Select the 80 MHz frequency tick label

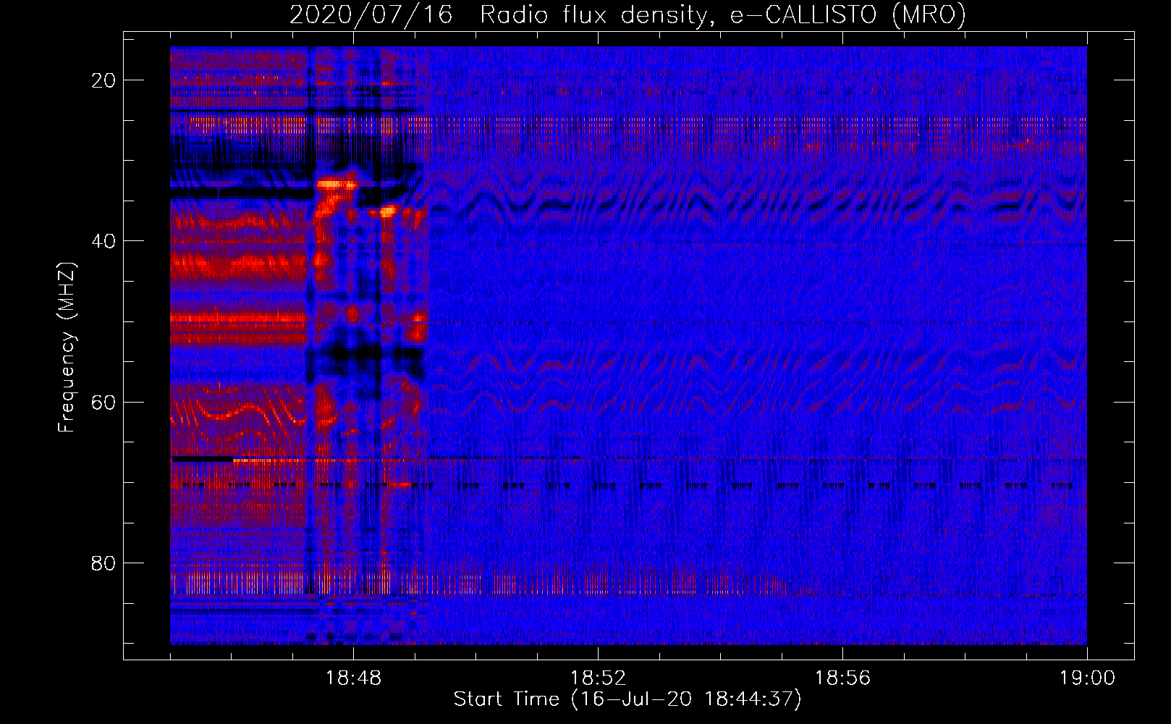[104, 563]
